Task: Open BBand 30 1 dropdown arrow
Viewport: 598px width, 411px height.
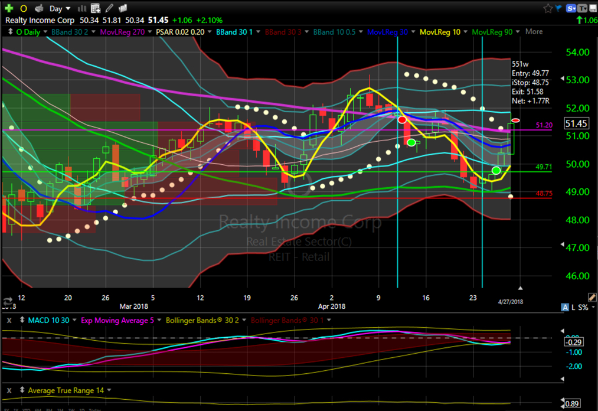Action: (258, 32)
